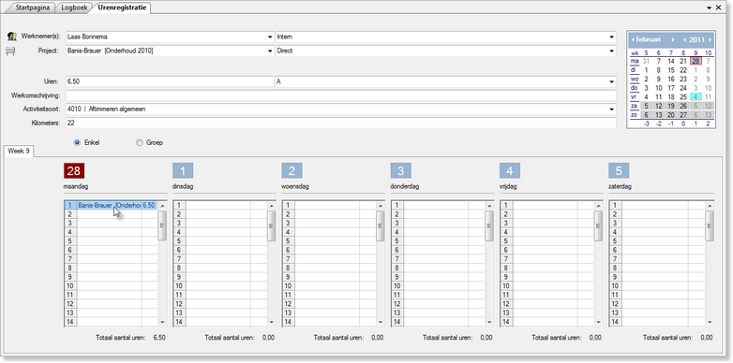Go to previous year before 2011
The height and width of the screenshot is (363, 733).
pos(684,39)
